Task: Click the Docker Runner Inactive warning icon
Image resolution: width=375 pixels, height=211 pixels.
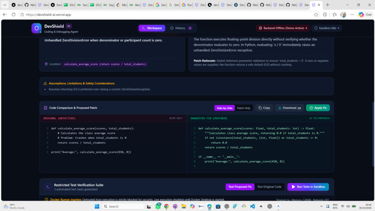Action: 47,199
